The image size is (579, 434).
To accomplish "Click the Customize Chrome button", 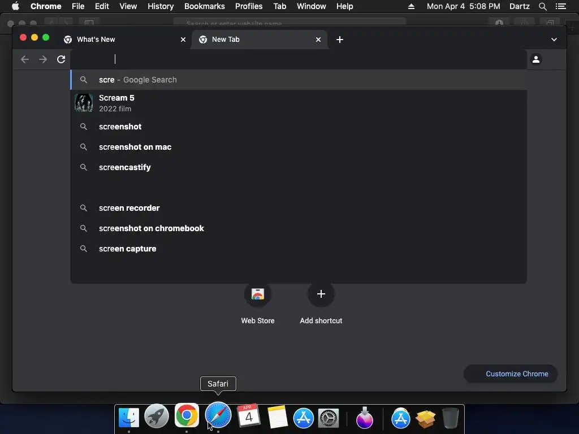I will [x=511, y=374].
